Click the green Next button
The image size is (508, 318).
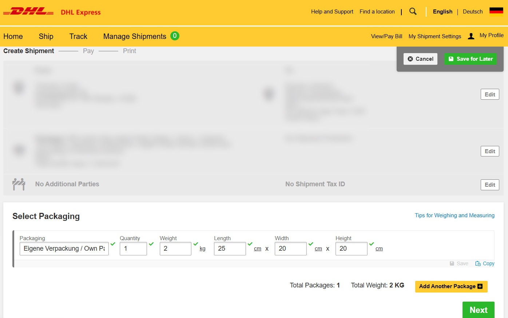tap(479, 310)
